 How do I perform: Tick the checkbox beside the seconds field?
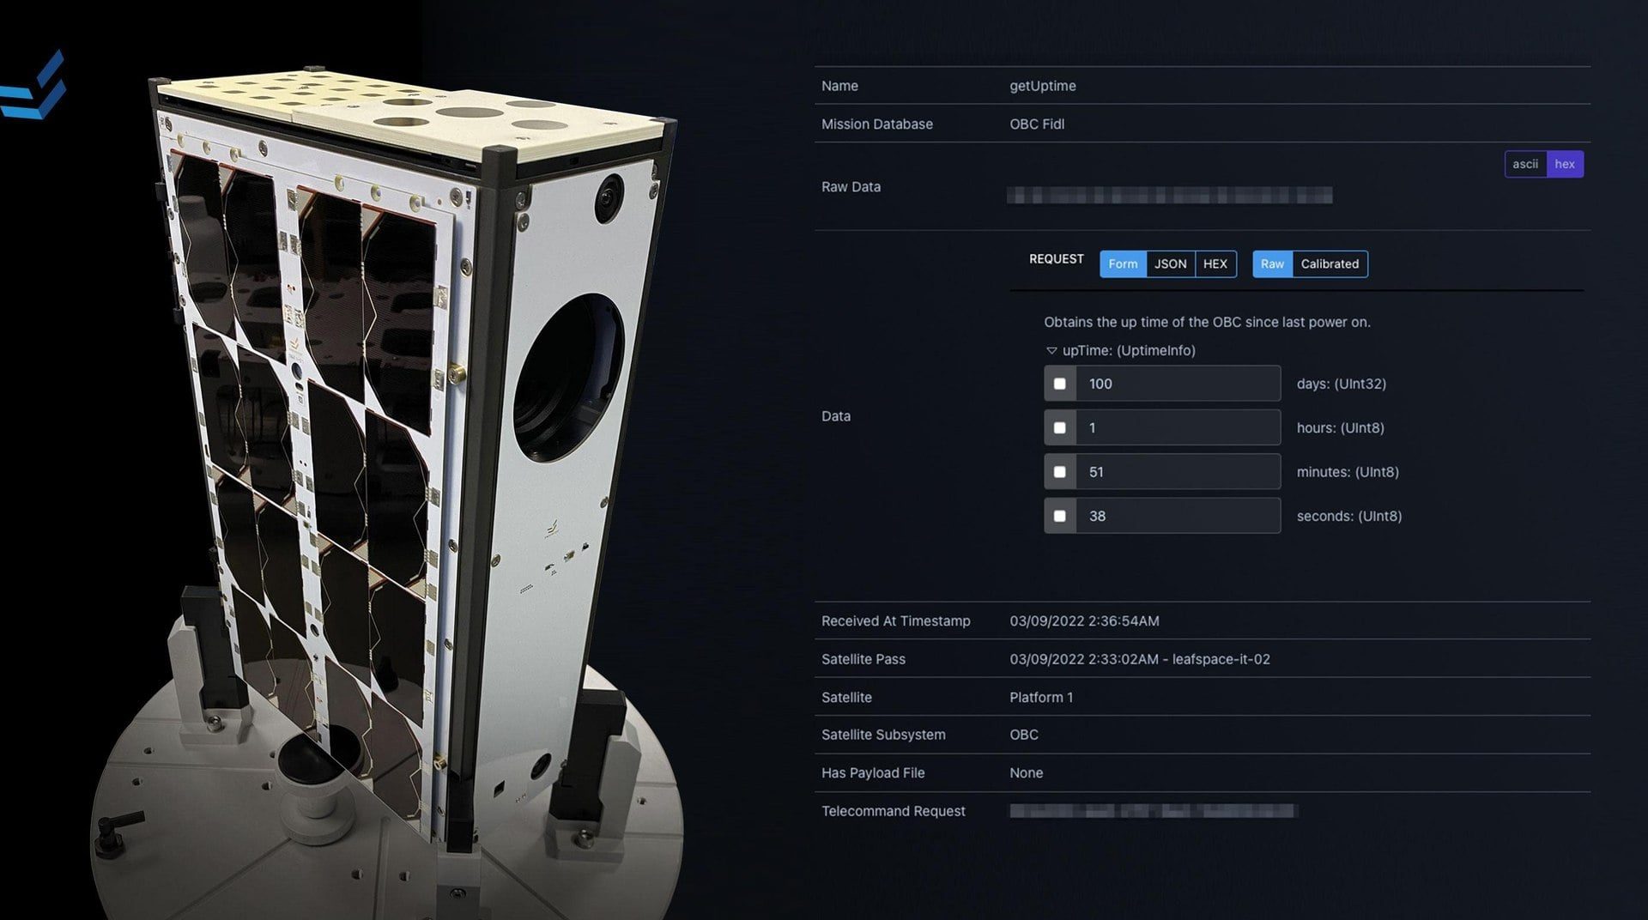1060,516
